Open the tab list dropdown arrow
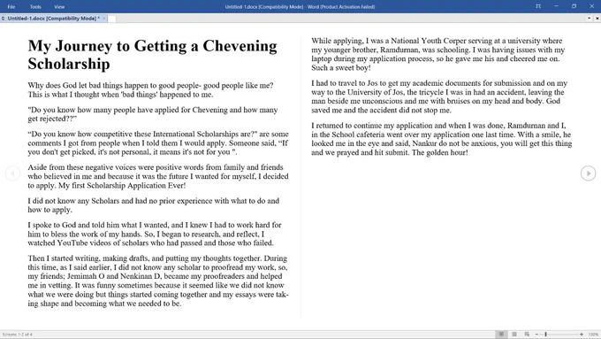This screenshot has height=339, width=601. coord(590,18)
